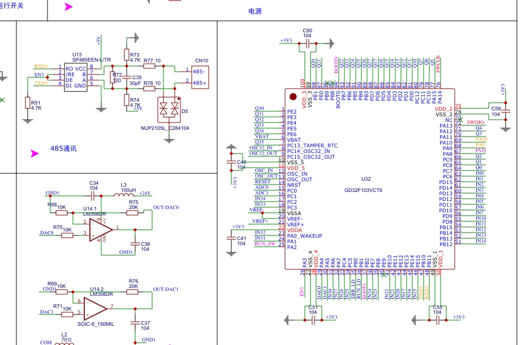Click the IN14 net label
526x345 pixels.
click(x=481, y=241)
